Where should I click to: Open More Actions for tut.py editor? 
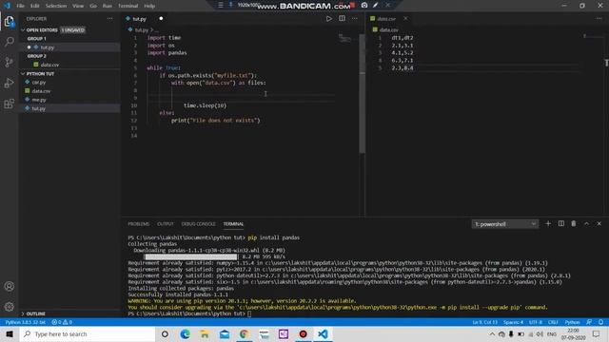(355, 19)
